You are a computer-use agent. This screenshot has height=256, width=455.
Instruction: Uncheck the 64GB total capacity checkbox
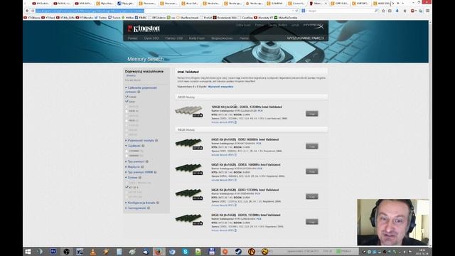coord(127,102)
